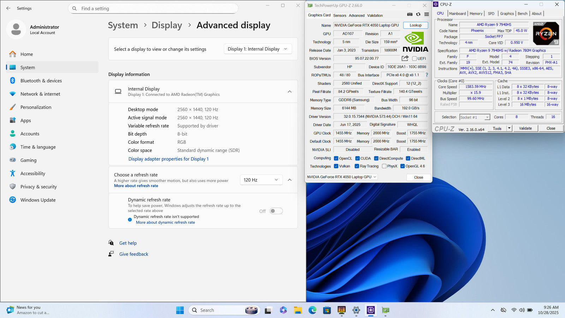Switch to the Mainboard tab in CPU-Z
The image size is (565, 318).
click(457, 13)
